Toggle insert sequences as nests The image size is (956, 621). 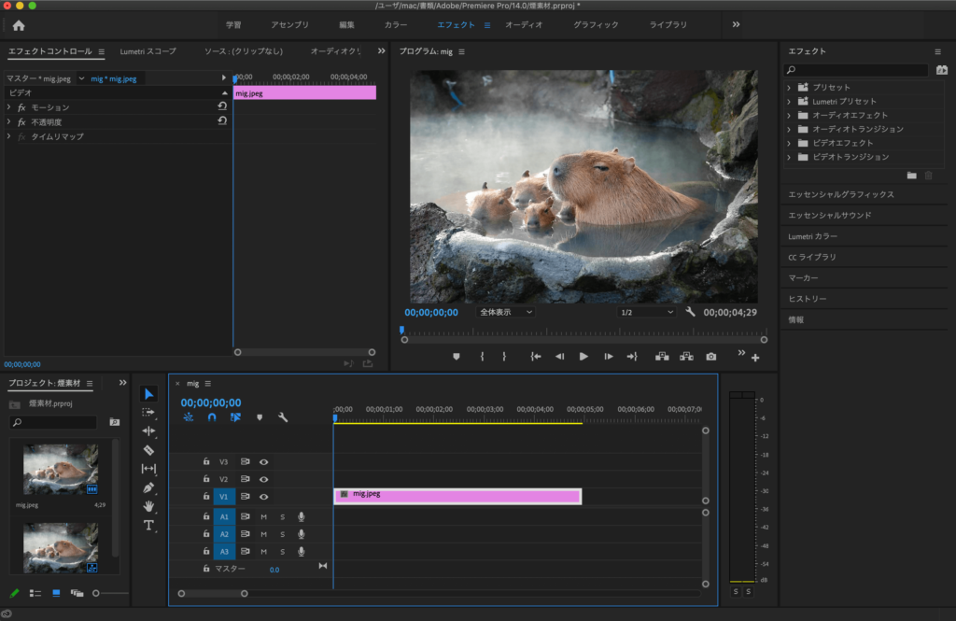click(188, 417)
